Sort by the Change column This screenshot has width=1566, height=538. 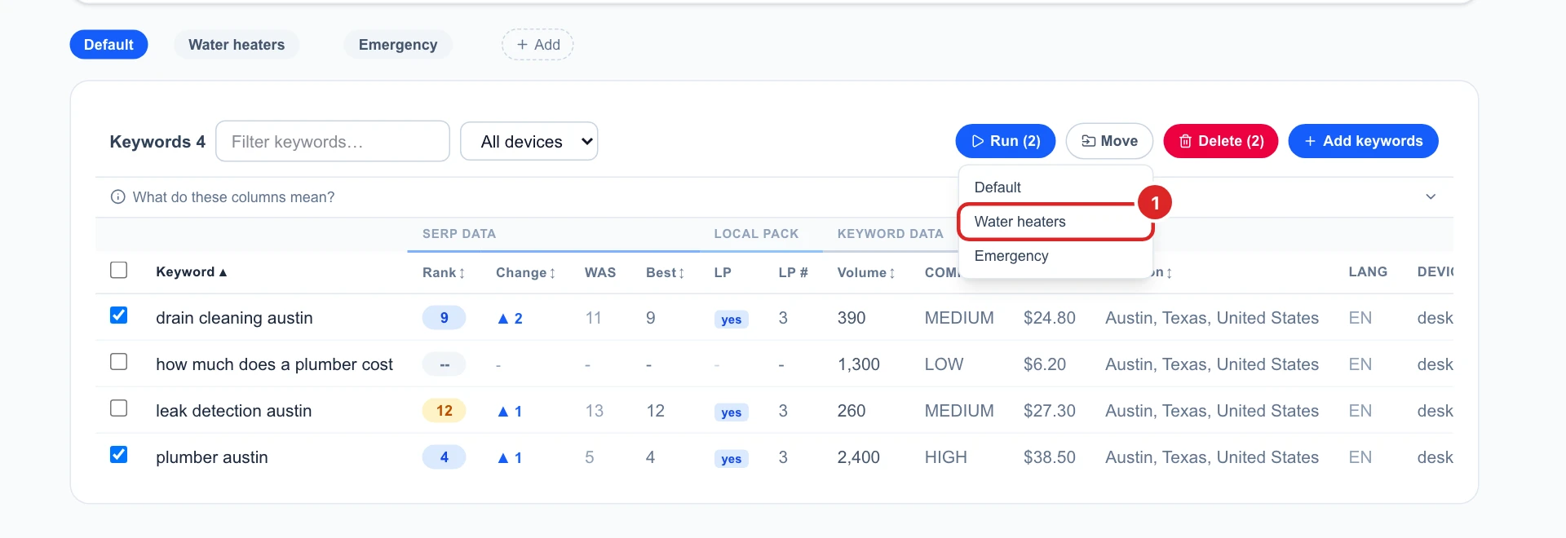coord(525,273)
